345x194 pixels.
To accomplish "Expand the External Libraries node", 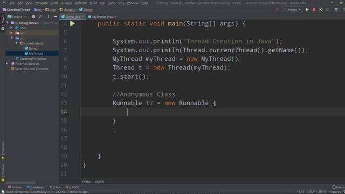I will pyautogui.click(x=7, y=64).
